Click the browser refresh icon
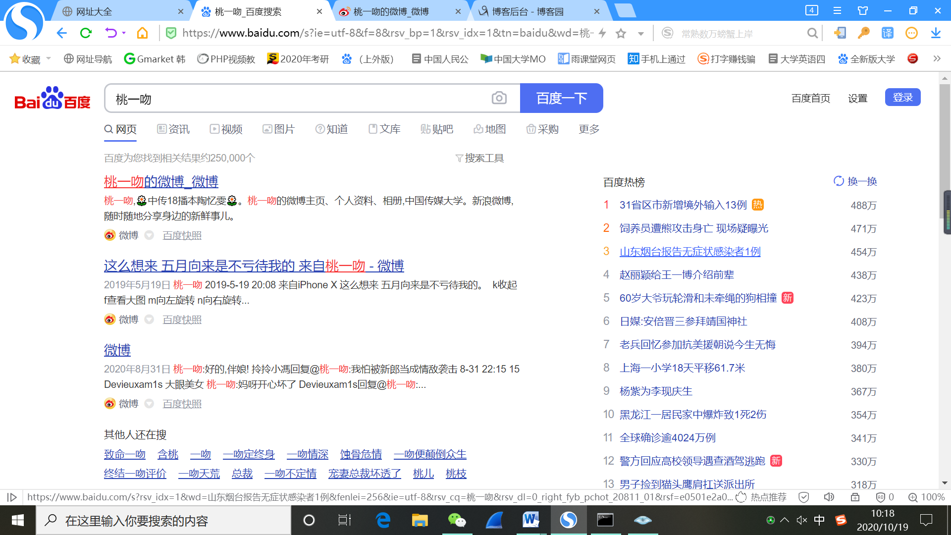The width and height of the screenshot is (951, 535). [86, 33]
